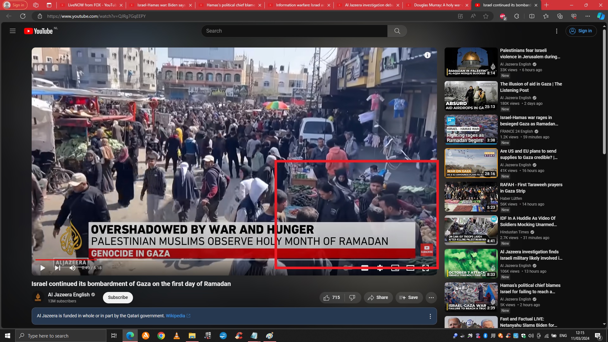This screenshot has height=342, width=608.
Task: Open Edge profile Sign in button
Action: point(14,5)
